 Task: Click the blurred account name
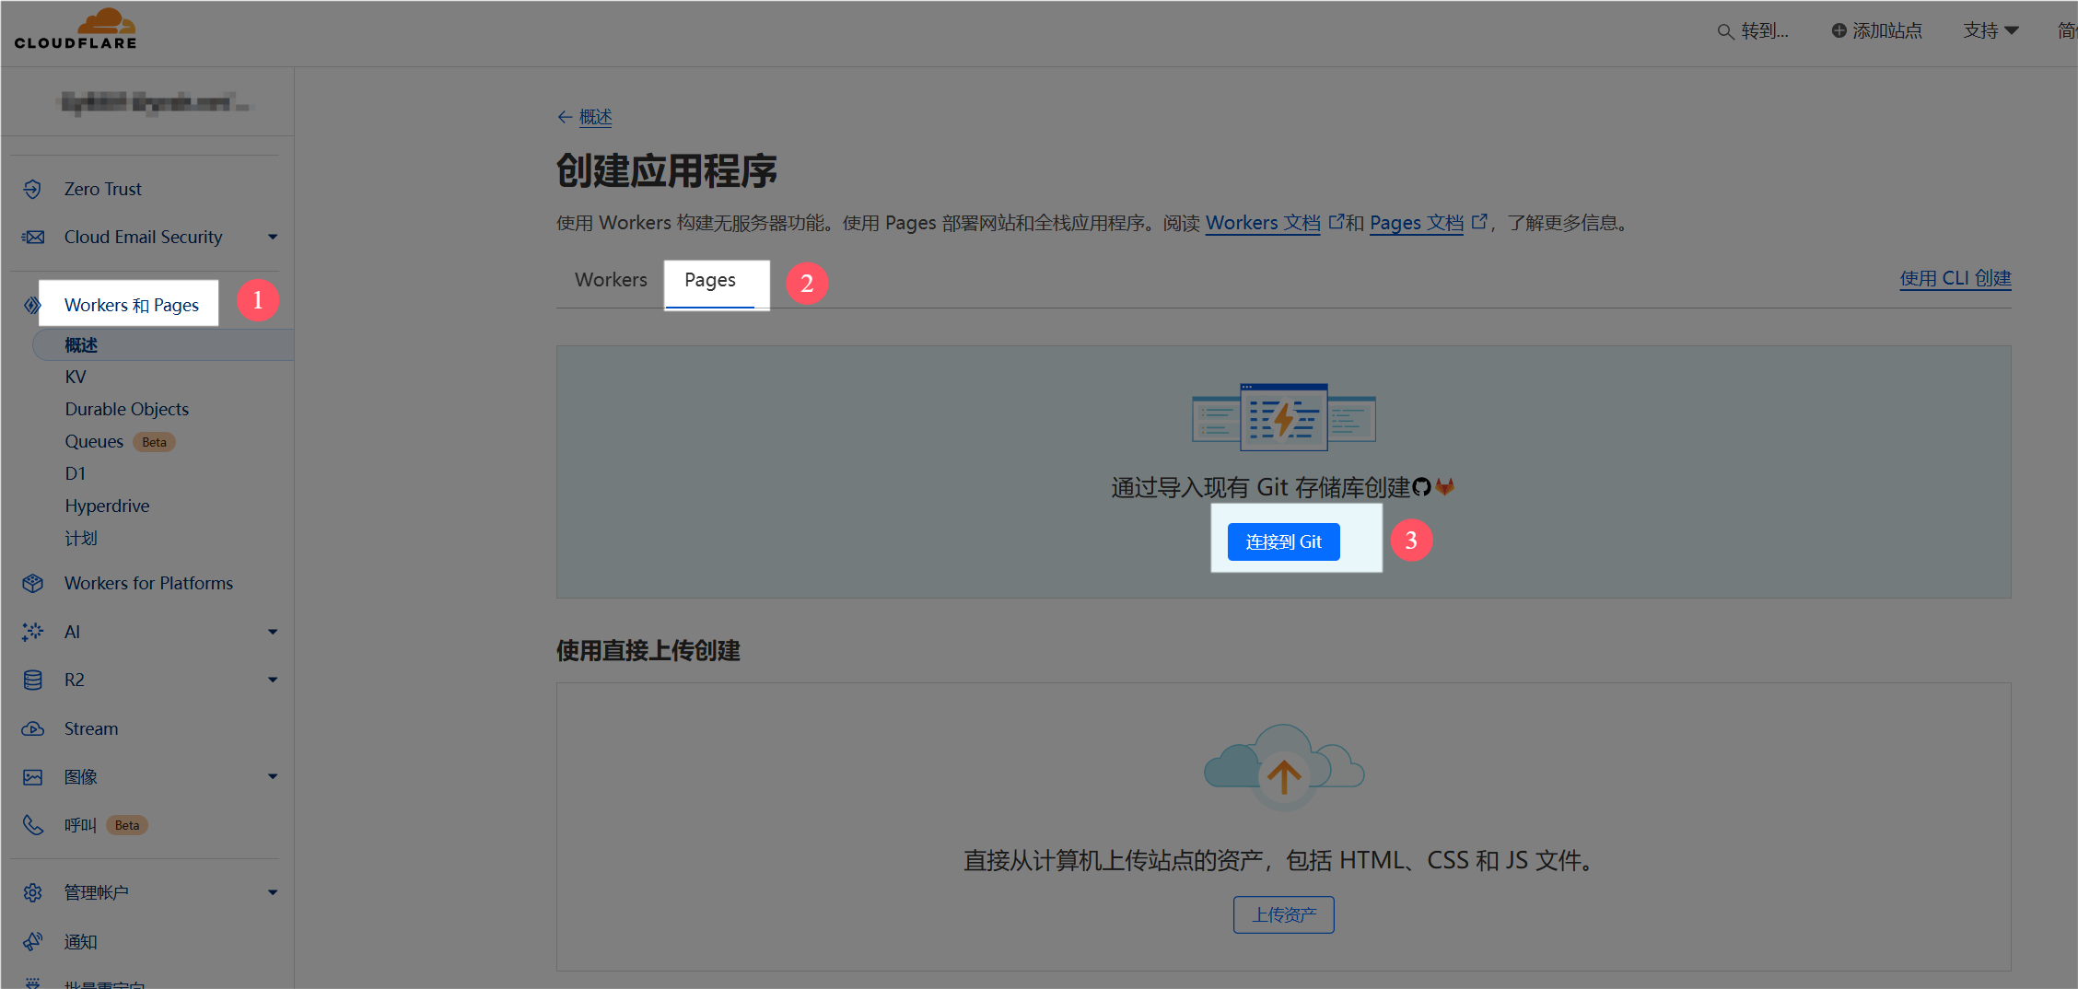[x=154, y=102]
